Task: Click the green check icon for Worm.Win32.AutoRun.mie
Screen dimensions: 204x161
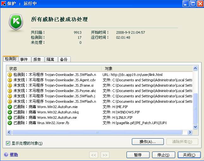Action: (x=10, y=107)
